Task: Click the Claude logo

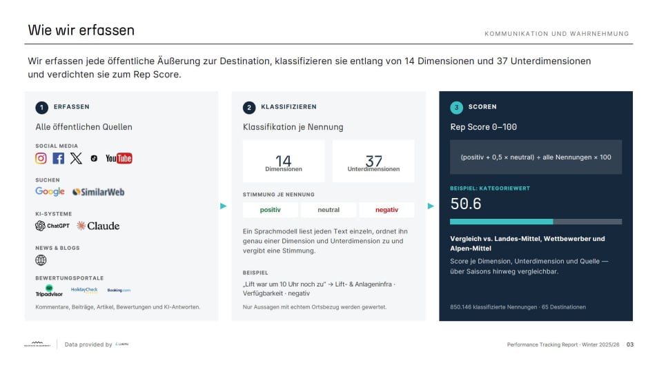Action: point(98,226)
